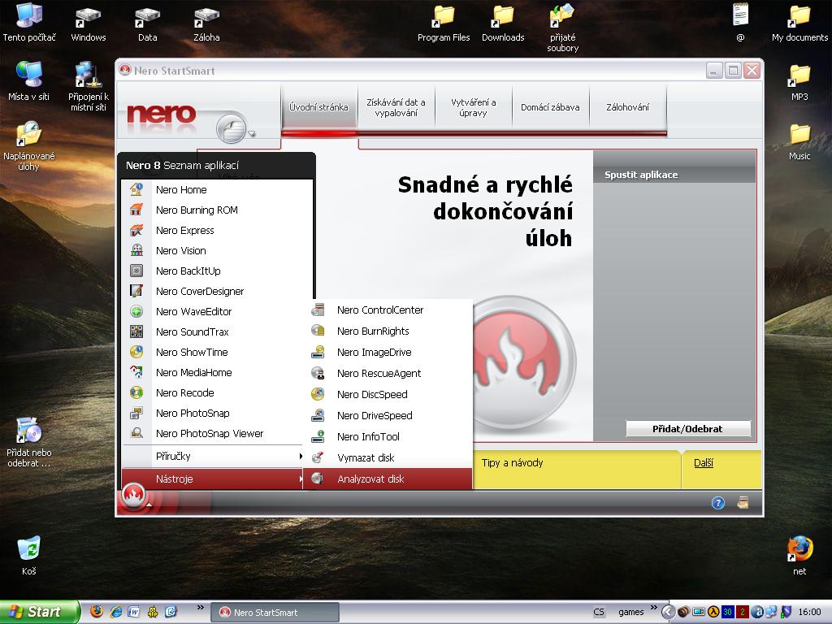Follow the Další link
Screen dimensions: 832x624
[703, 462]
